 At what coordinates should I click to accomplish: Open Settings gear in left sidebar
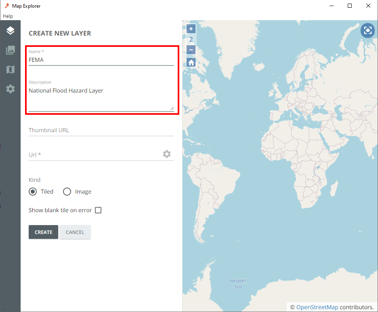(x=10, y=89)
